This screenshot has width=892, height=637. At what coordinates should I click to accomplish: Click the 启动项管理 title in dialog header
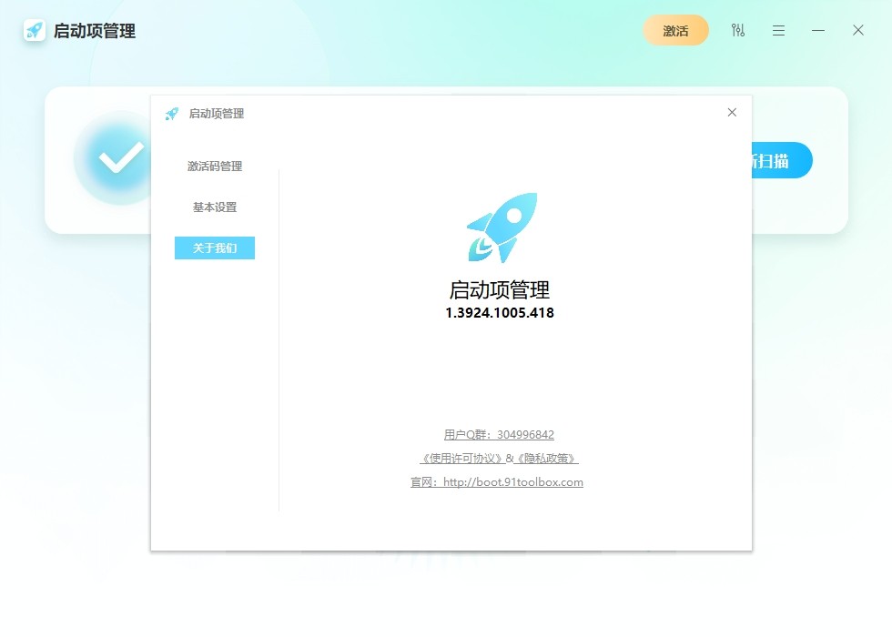tap(217, 114)
